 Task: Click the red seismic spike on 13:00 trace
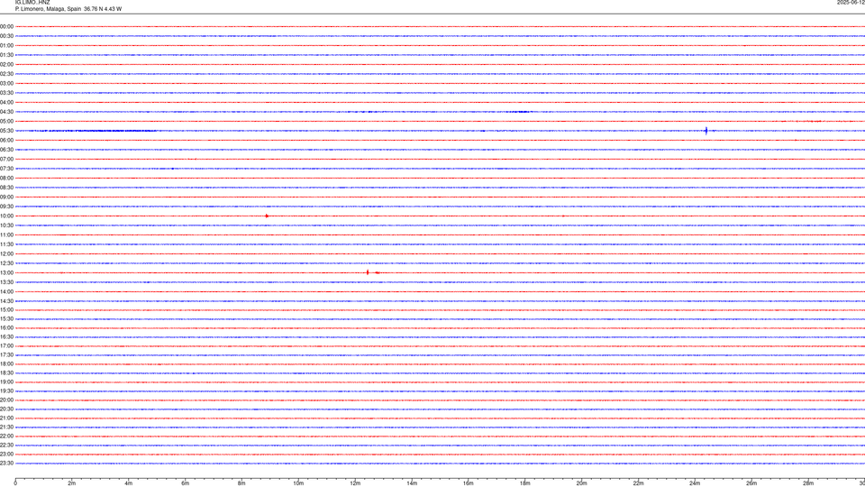pos(368,272)
